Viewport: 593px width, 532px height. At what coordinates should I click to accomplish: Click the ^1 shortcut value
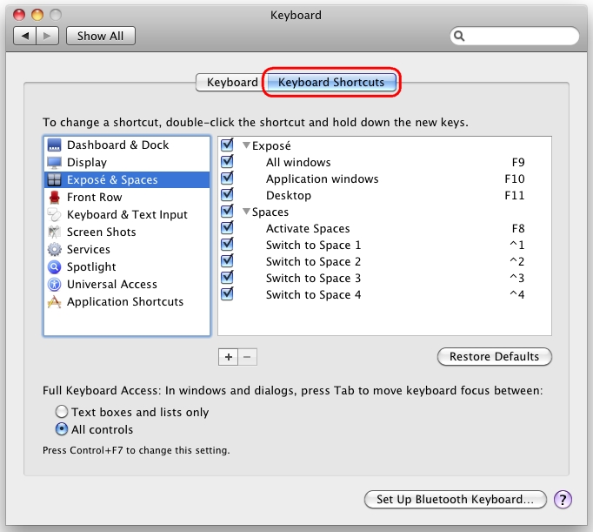tap(517, 245)
